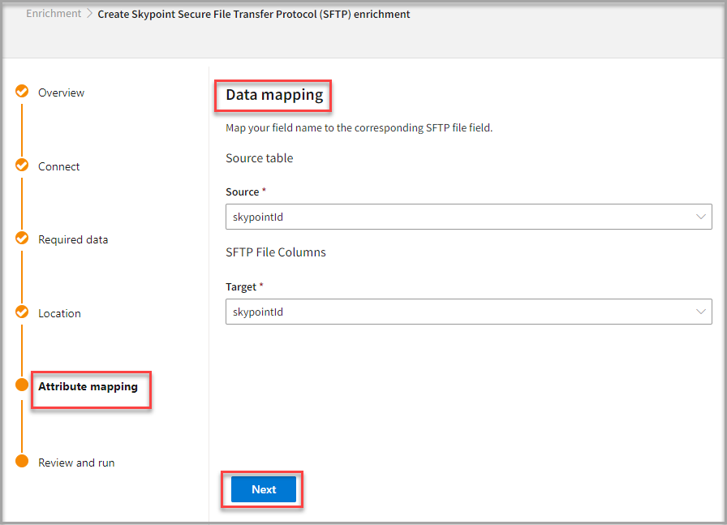
Task: Click the breadcrumb chevron after Enrichment
Action: click(x=89, y=14)
